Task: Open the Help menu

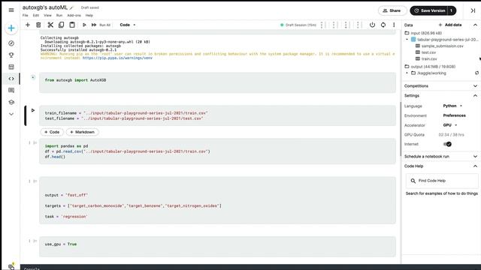Action: [89, 15]
